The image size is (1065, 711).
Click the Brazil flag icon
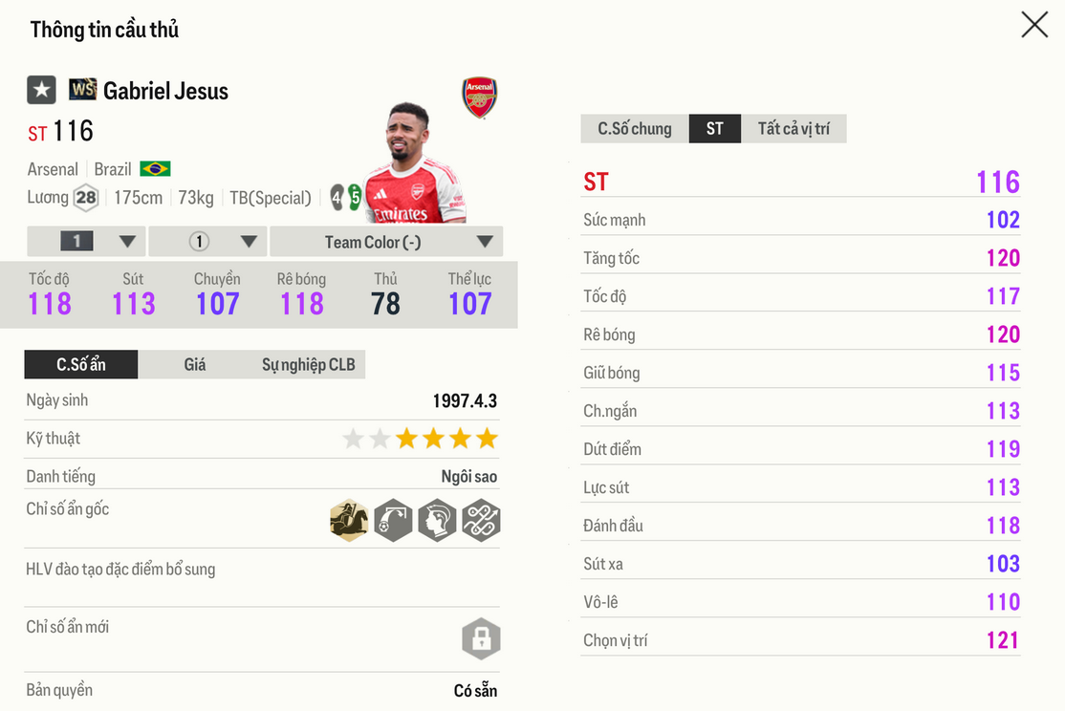click(x=155, y=169)
